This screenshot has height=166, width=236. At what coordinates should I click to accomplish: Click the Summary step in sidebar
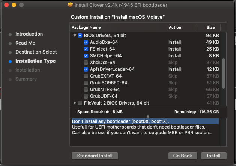tap(26, 79)
